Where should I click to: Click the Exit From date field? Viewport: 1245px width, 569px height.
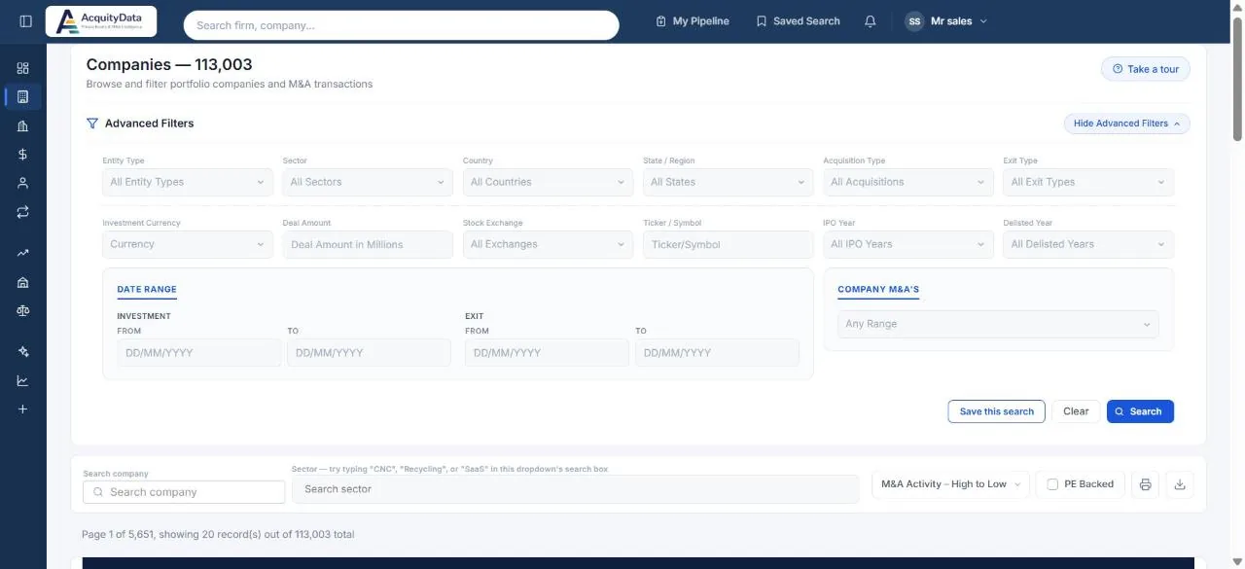pos(547,353)
